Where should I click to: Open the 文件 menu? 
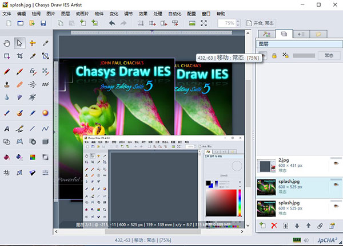click(x=7, y=14)
